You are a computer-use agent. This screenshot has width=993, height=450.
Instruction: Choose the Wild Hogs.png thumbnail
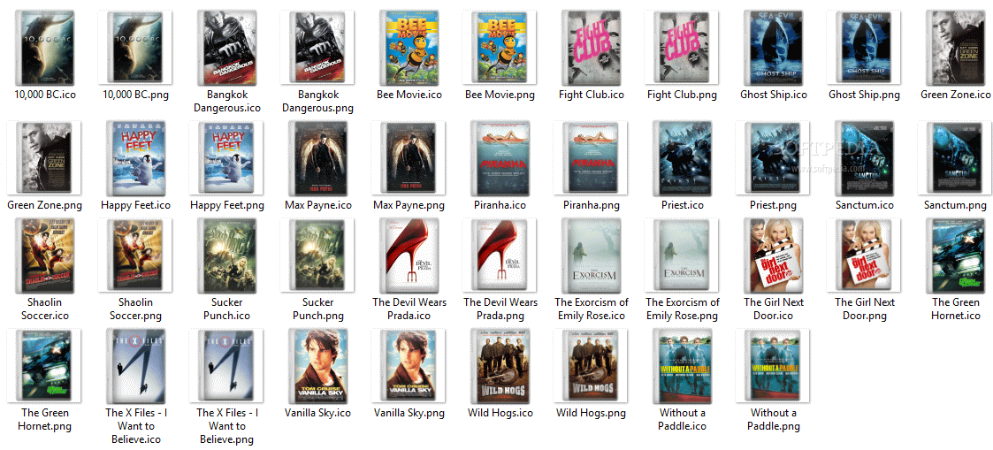click(x=591, y=366)
